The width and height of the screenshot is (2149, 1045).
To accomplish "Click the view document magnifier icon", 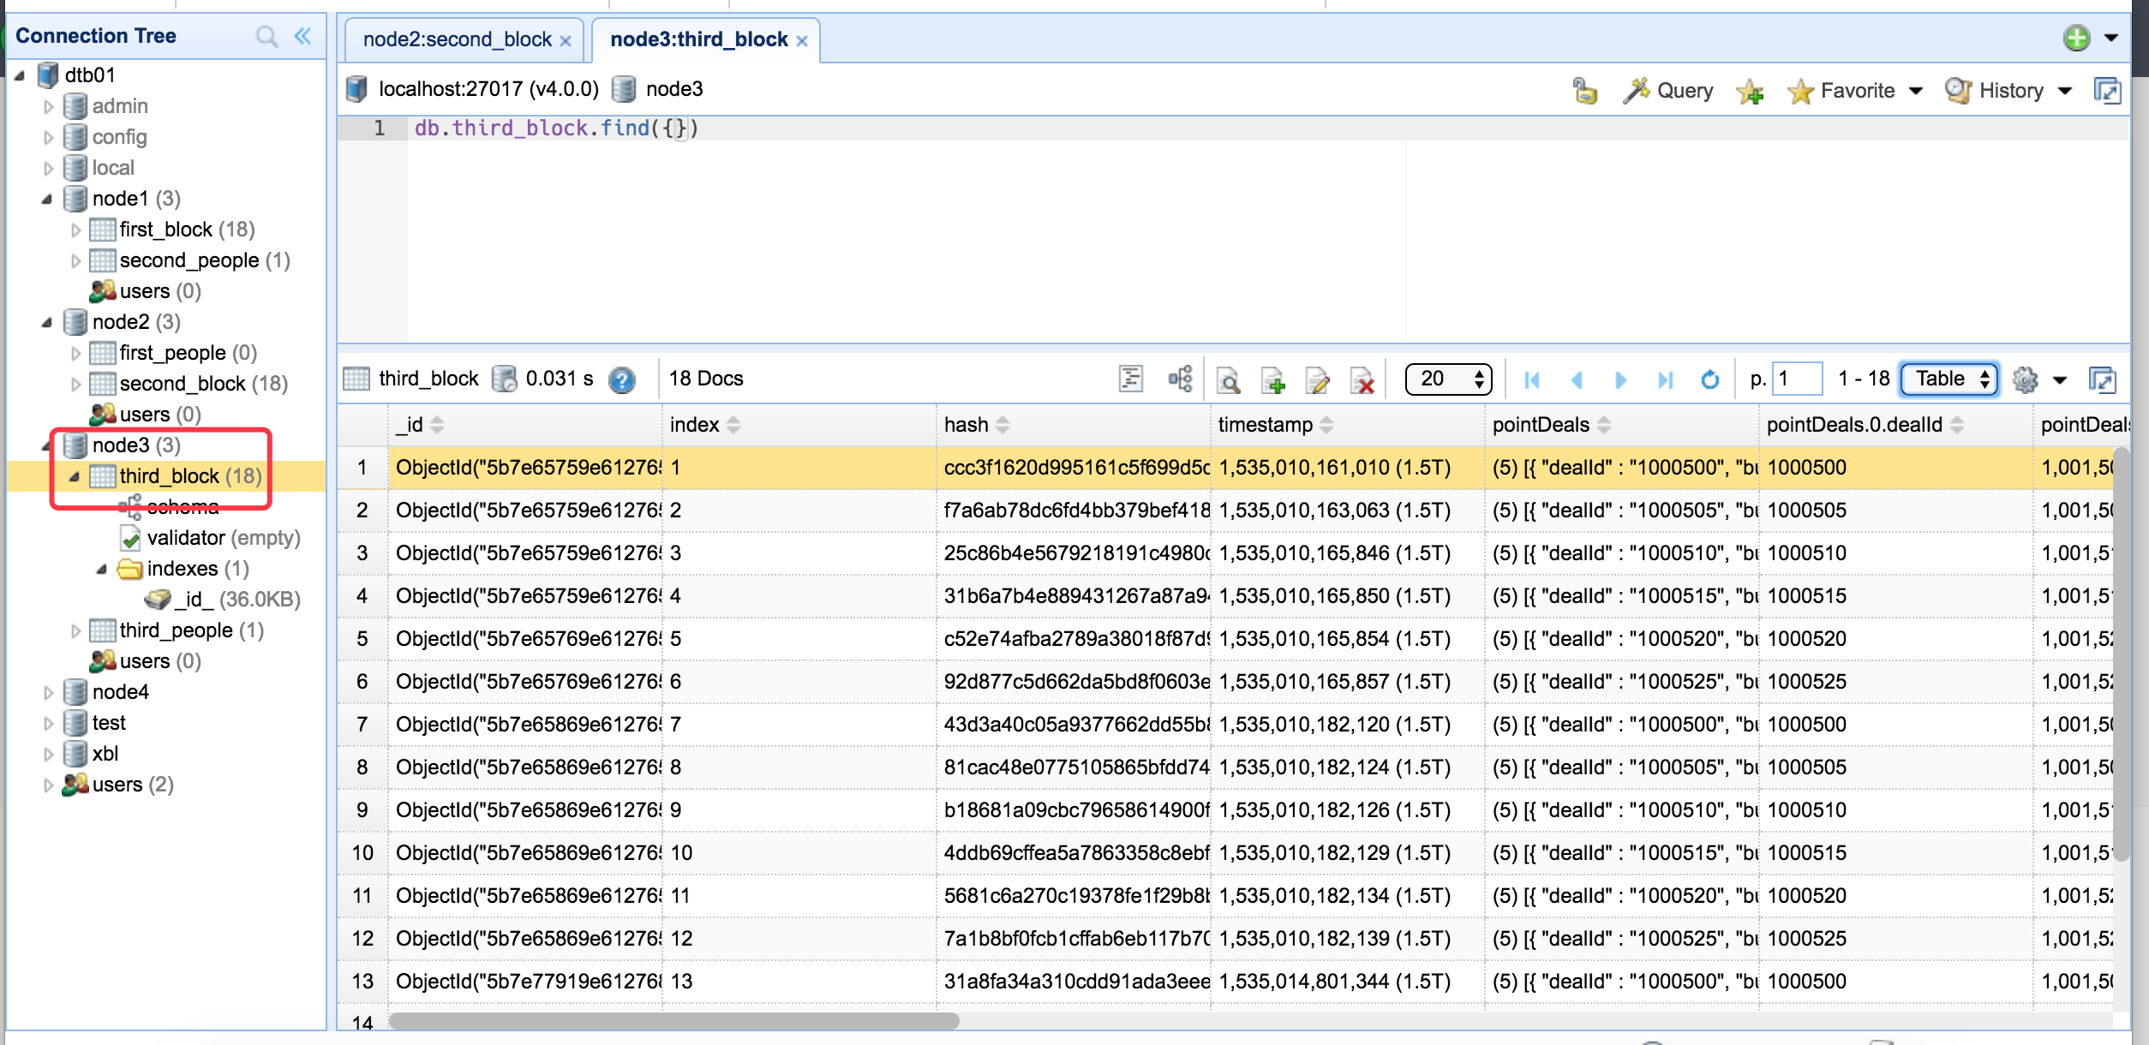I will pos(1229,379).
